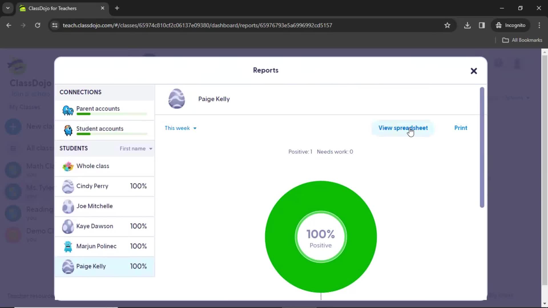
Task: Click the Paige Kelly name heading
Action: pyautogui.click(x=214, y=99)
